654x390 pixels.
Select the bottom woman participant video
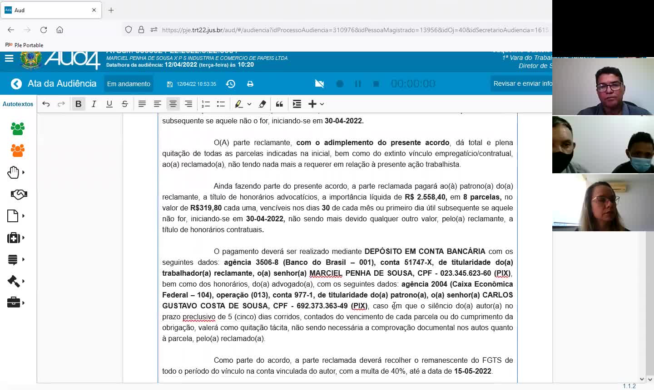coord(603,203)
